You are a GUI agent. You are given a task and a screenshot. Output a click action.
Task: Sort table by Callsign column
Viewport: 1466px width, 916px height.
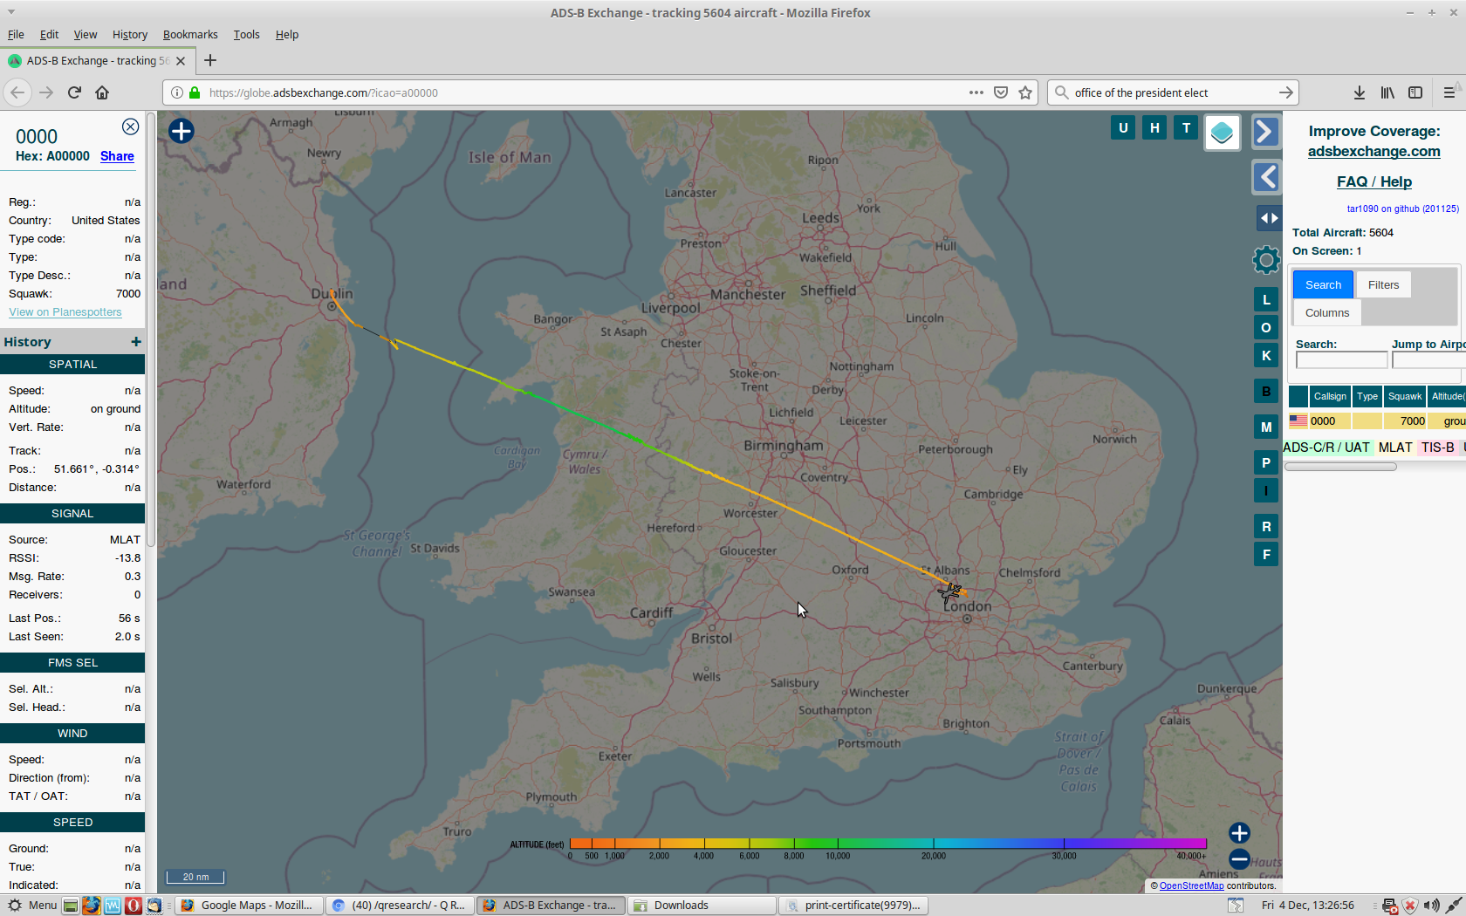coord(1330,396)
